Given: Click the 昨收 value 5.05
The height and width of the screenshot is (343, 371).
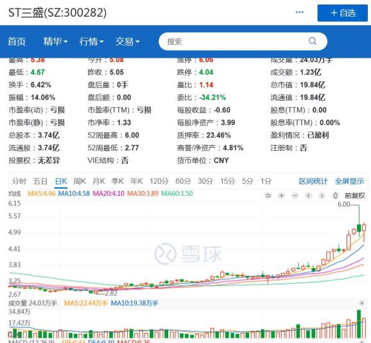Looking at the screenshot, I should [x=117, y=72].
